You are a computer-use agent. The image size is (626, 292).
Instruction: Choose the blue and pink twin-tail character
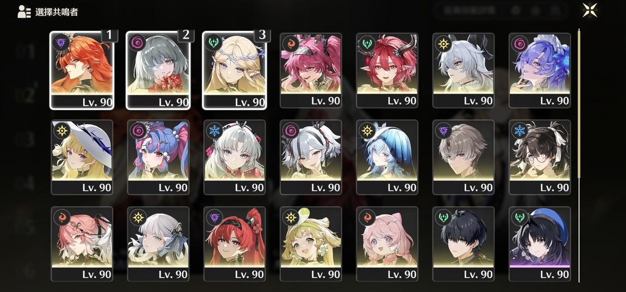(x=158, y=157)
